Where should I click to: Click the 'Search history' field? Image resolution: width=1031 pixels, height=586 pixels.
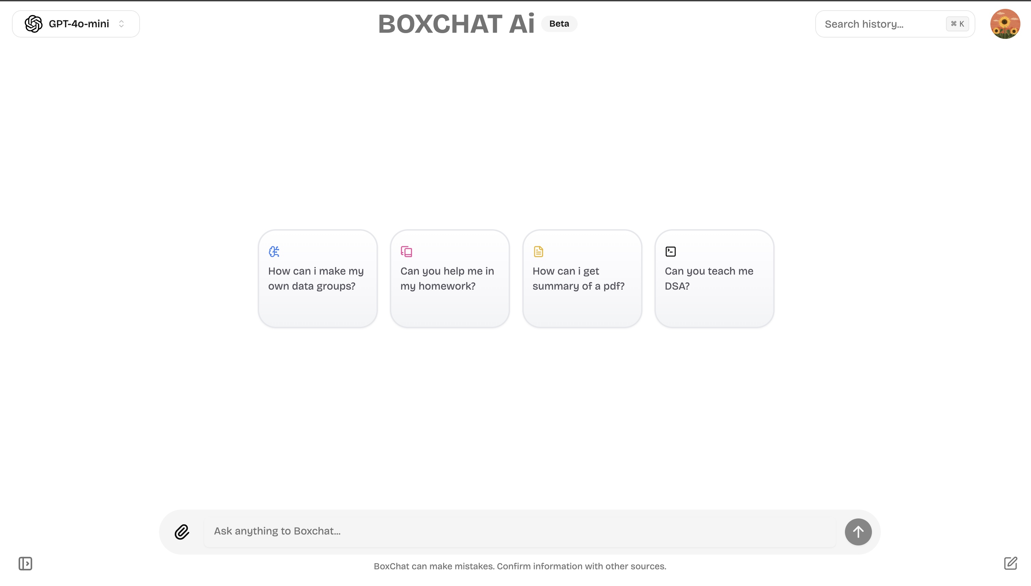(866, 24)
